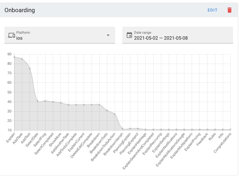Viewport: 239px width, 179px height.
Task: Click the 'Rules' axis label
Action: [212, 137]
